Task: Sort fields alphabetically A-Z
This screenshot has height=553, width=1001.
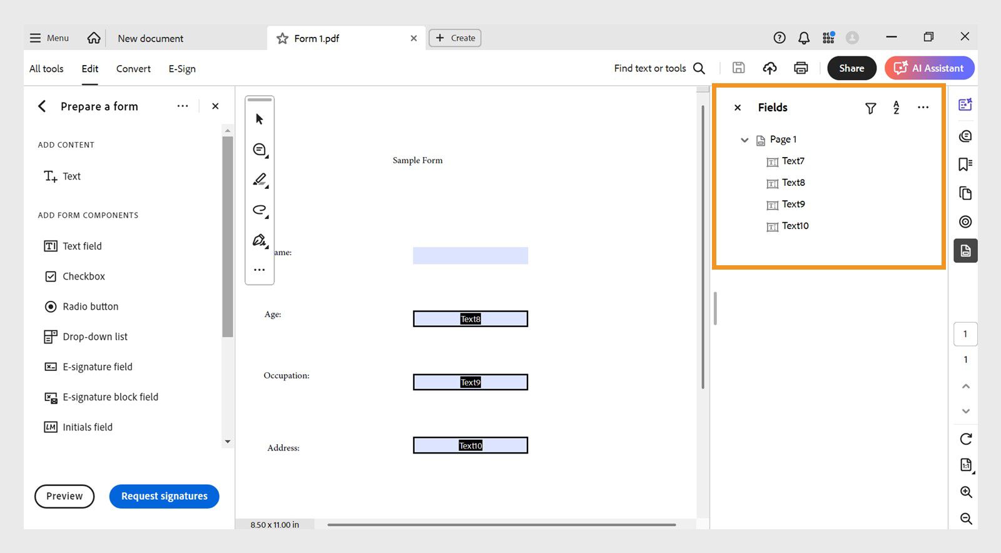Action: 896,108
